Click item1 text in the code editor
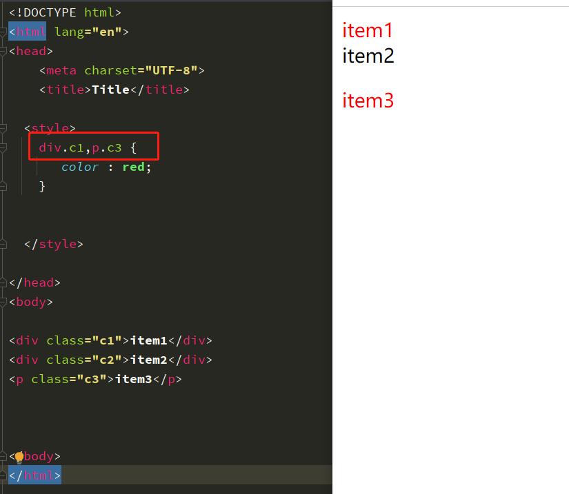The width and height of the screenshot is (569, 494). tap(148, 340)
